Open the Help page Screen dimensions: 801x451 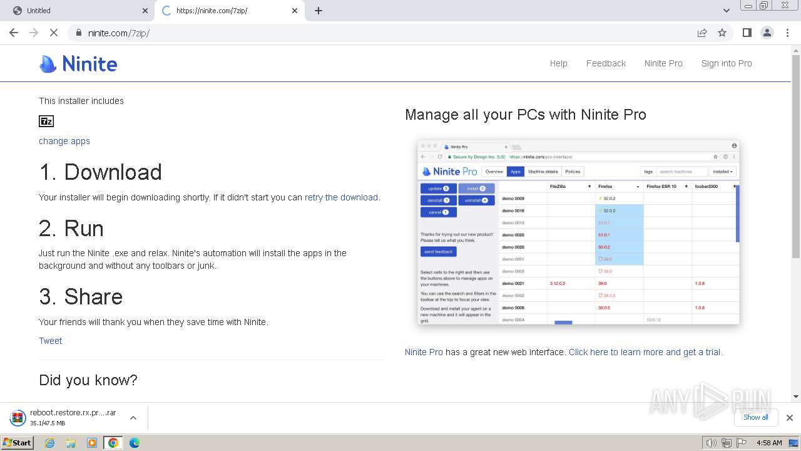click(x=559, y=63)
